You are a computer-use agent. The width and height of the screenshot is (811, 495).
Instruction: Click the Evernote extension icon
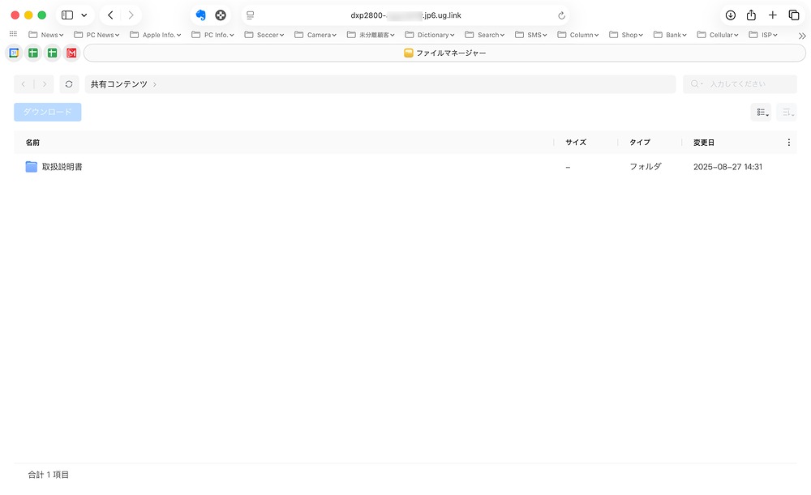(x=200, y=15)
